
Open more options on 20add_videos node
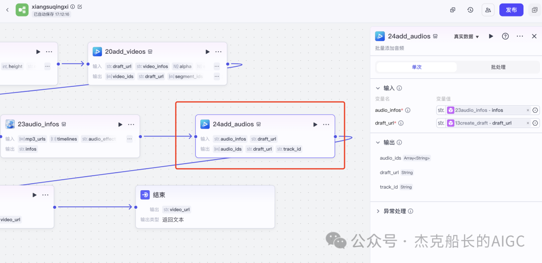click(x=218, y=52)
